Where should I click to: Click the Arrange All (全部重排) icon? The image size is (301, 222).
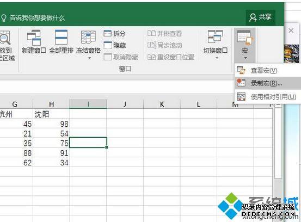[61, 37]
